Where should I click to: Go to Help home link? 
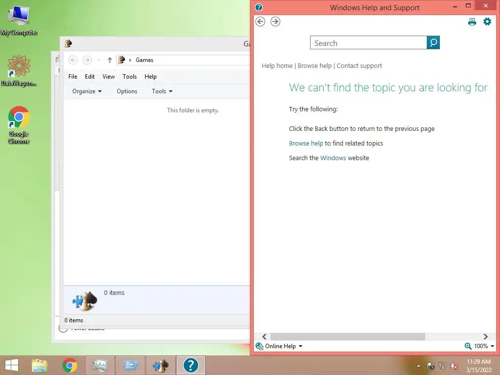point(277,66)
